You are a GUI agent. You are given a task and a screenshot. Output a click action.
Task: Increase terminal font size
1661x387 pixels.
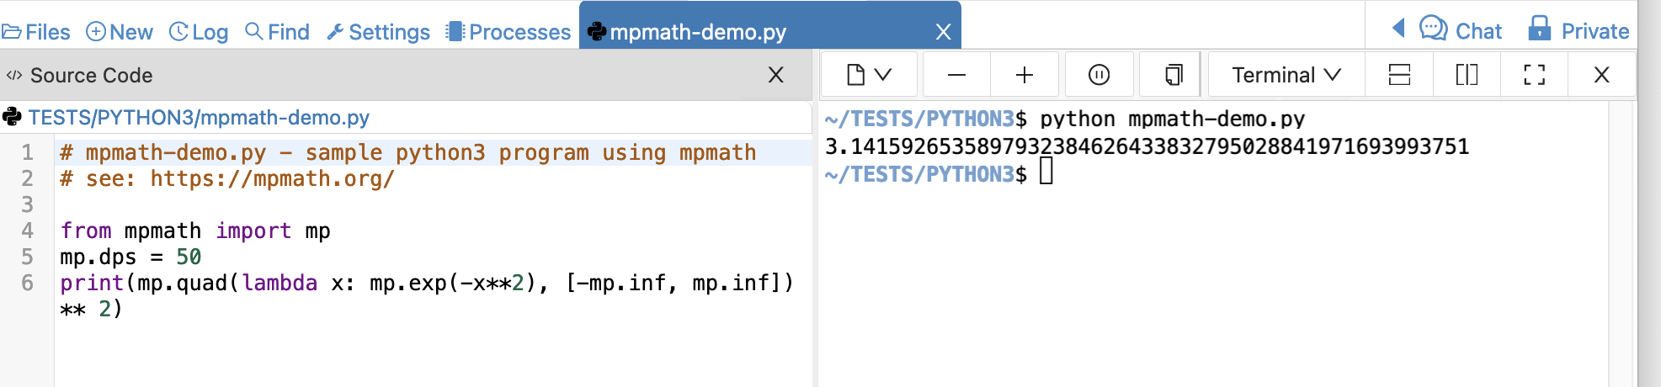[1024, 75]
